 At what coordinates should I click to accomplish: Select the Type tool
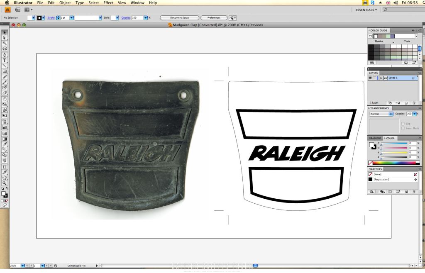[x=4, y=61]
